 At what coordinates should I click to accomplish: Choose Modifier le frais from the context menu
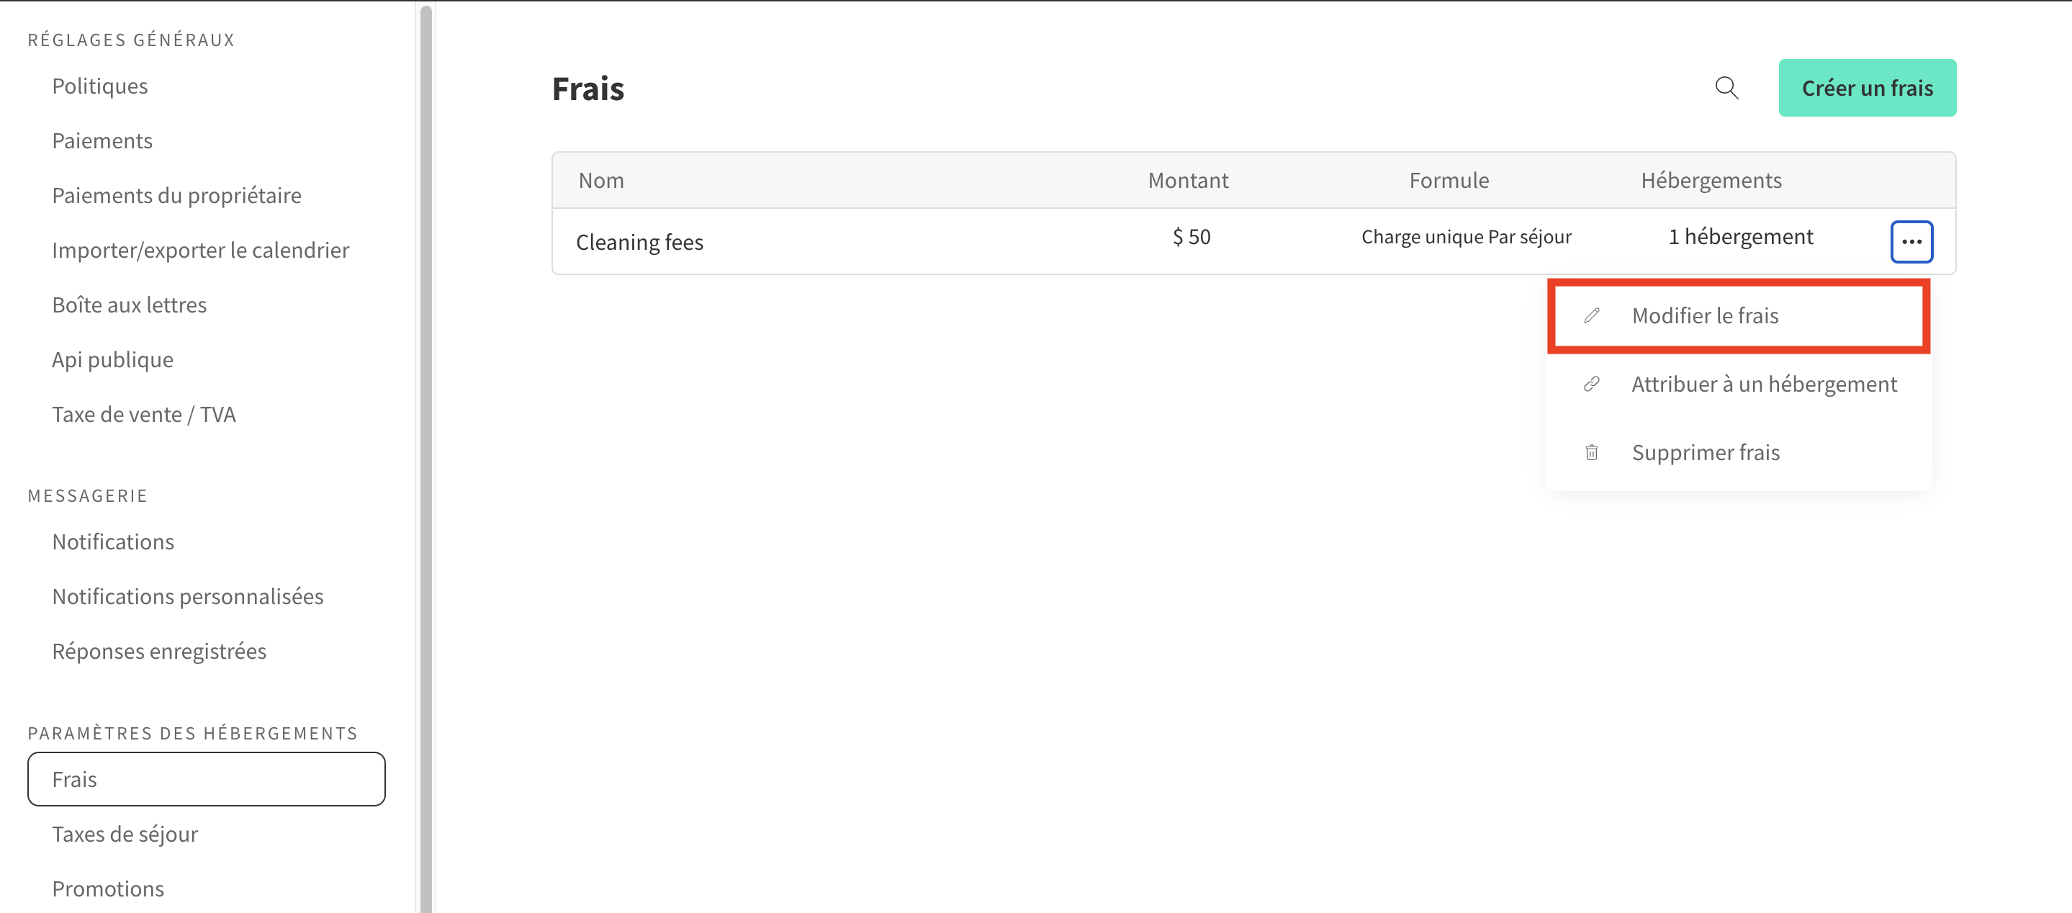(1704, 315)
